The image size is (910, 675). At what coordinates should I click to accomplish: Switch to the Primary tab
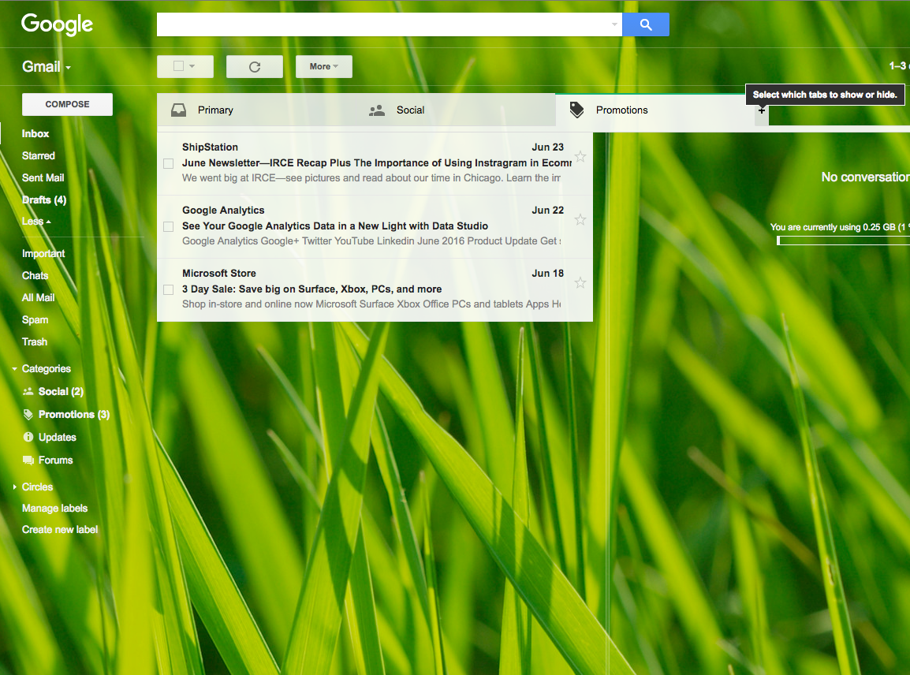click(215, 110)
